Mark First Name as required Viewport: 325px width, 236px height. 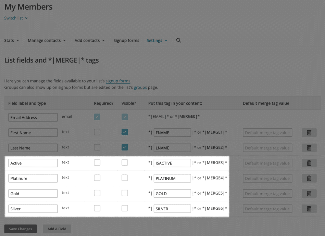pyautogui.click(x=97, y=132)
